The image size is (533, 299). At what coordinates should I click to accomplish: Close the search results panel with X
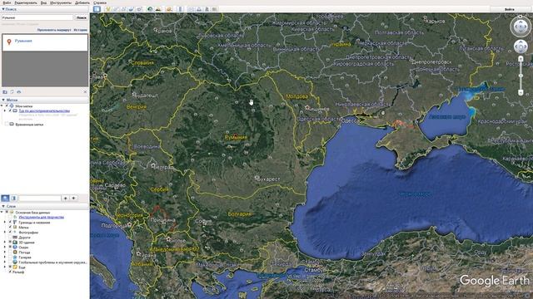pos(85,92)
